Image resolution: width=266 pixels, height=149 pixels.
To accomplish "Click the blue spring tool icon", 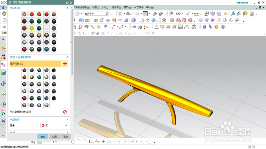I will (210, 27).
